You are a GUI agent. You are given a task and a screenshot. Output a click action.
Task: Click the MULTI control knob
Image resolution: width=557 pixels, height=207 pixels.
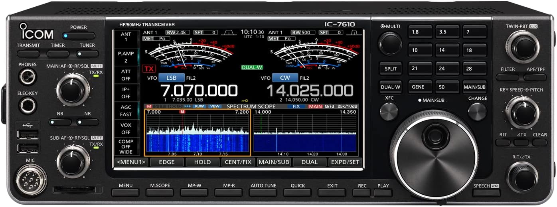(390, 43)
